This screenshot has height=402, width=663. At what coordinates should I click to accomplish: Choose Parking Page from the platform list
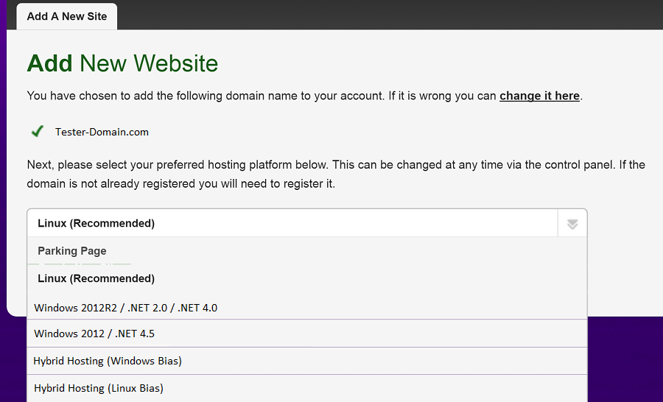tap(307, 250)
